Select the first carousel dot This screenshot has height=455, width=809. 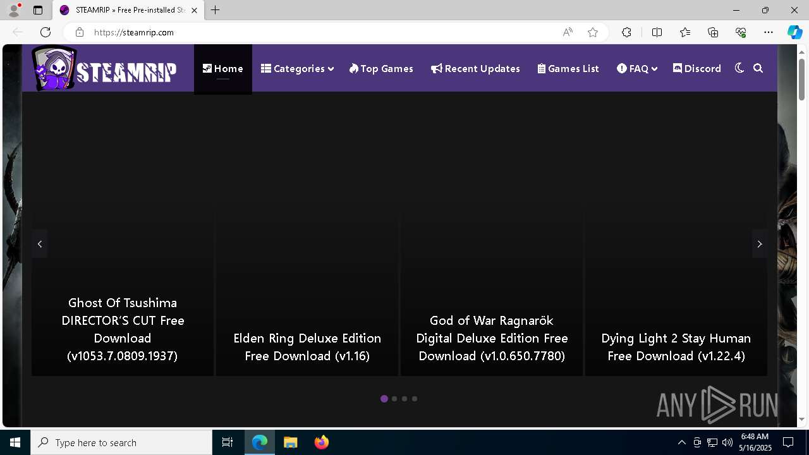click(384, 399)
